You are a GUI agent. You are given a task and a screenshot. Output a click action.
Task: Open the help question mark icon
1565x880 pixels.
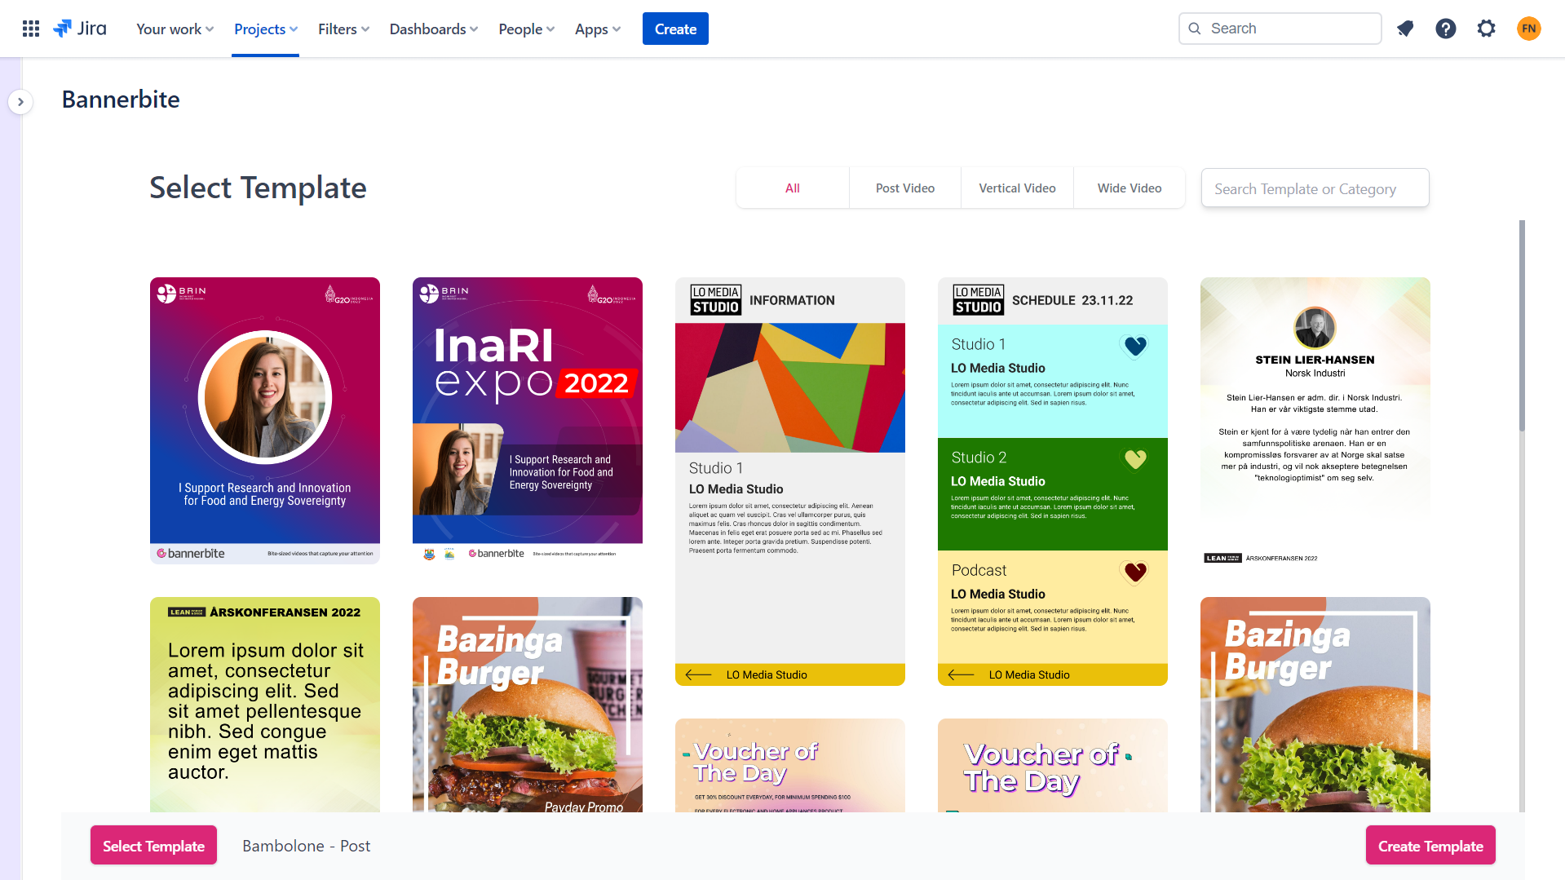[x=1446, y=29]
